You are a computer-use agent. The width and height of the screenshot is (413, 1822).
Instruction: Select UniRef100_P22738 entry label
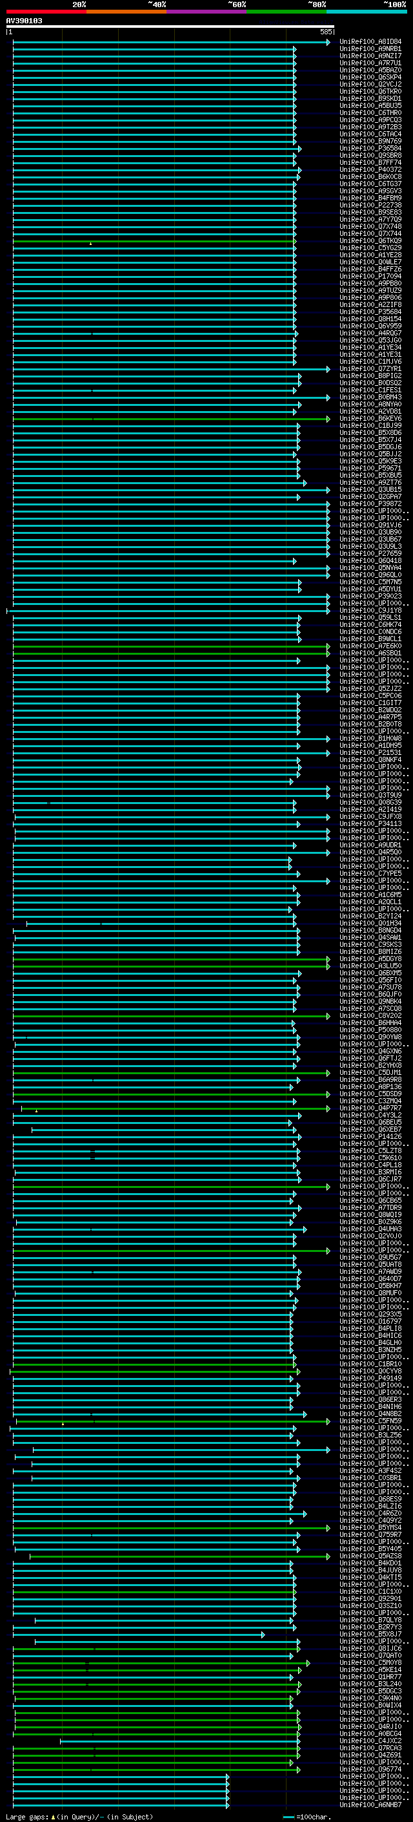coord(370,205)
